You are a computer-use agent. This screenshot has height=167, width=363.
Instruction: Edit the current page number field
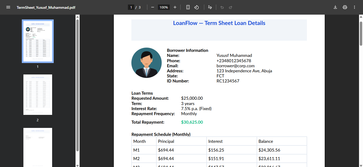[x=131, y=7]
